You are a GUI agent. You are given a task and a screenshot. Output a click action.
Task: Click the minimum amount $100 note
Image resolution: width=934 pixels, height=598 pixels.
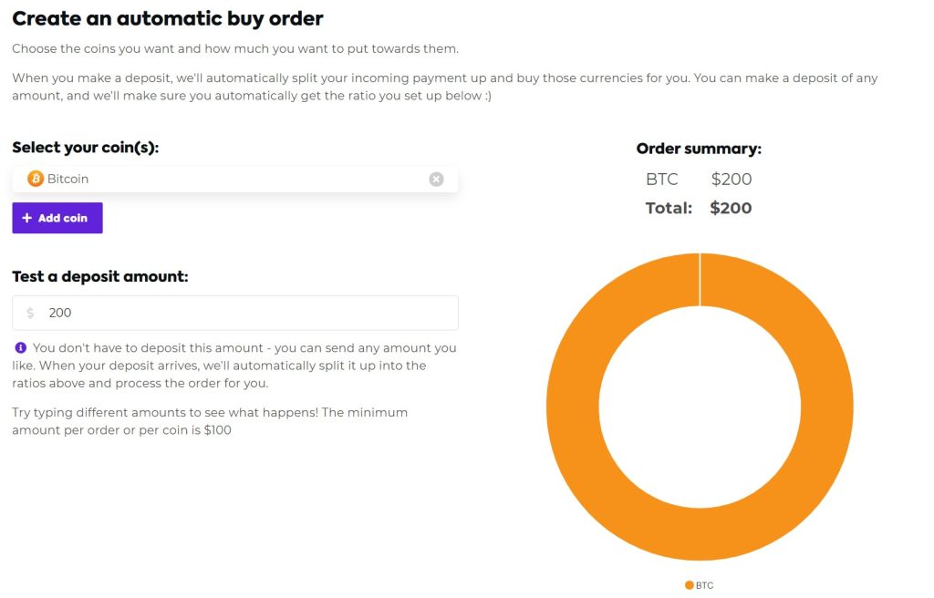(x=210, y=421)
